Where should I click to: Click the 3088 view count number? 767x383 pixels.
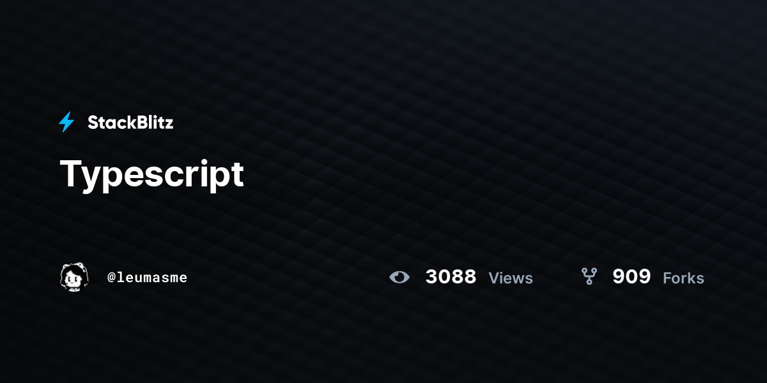click(451, 276)
